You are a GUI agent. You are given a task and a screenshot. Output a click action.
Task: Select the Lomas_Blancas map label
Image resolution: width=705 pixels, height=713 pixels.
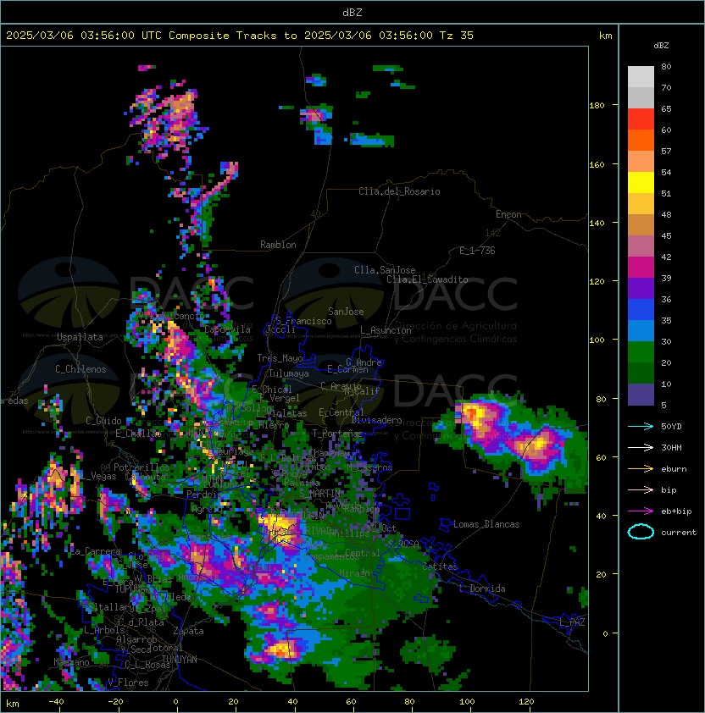click(x=486, y=524)
